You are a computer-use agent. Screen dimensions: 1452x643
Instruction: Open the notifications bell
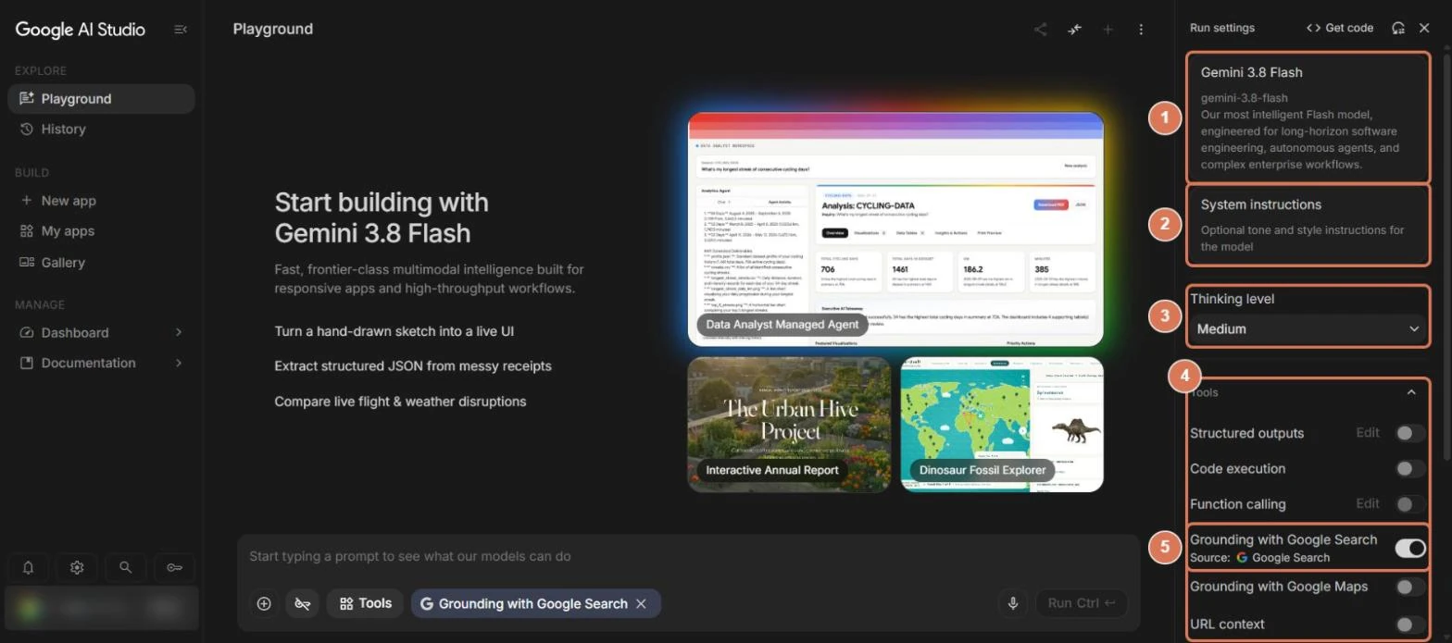tap(29, 567)
